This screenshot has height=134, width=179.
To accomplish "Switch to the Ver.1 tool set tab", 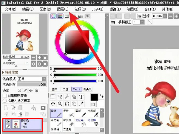I will 77,89.
